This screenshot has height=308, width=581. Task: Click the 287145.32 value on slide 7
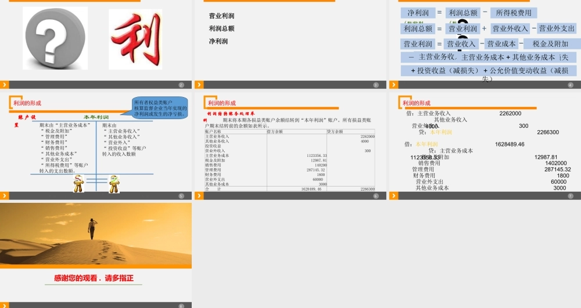coord(558,169)
